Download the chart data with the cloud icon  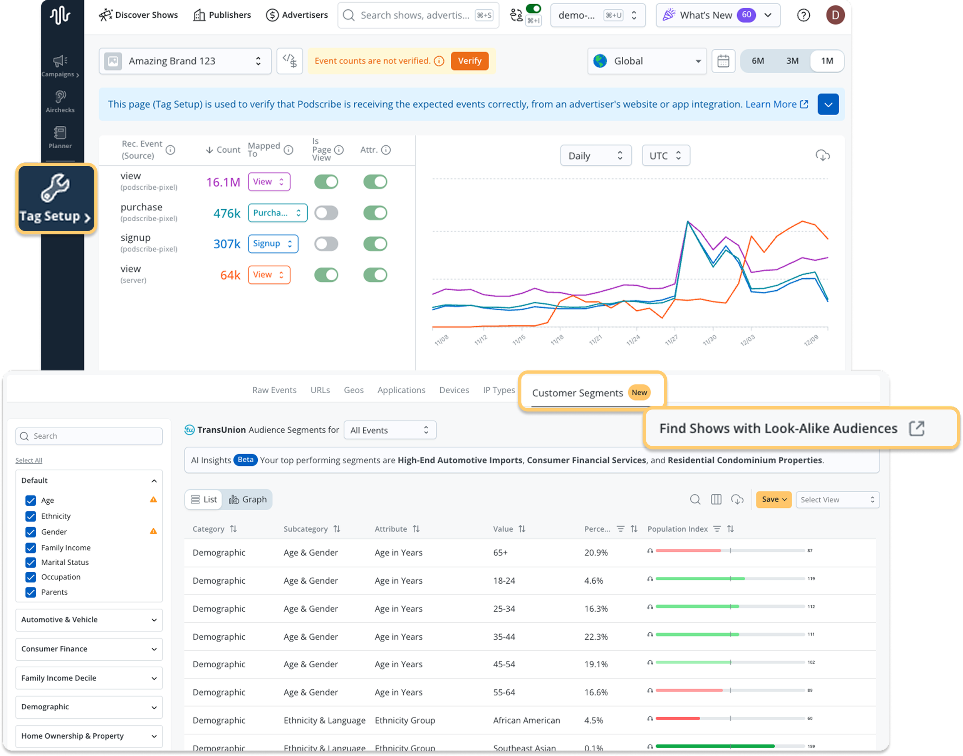[822, 156]
